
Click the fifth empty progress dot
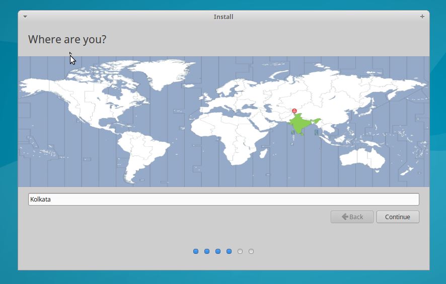pos(240,251)
